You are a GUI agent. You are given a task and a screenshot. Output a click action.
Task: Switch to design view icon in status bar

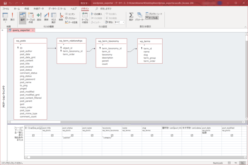click(x=242, y=163)
